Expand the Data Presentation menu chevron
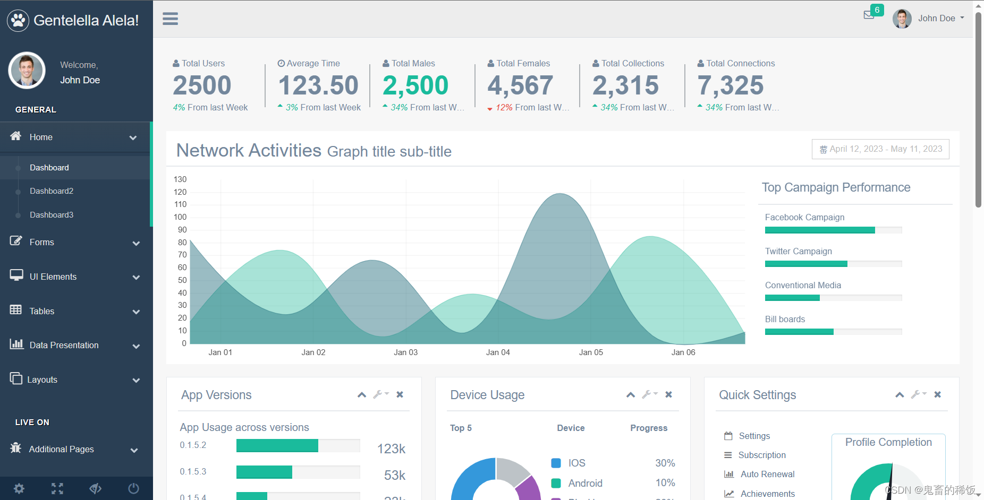The width and height of the screenshot is (984, 500). coord(136,346)
